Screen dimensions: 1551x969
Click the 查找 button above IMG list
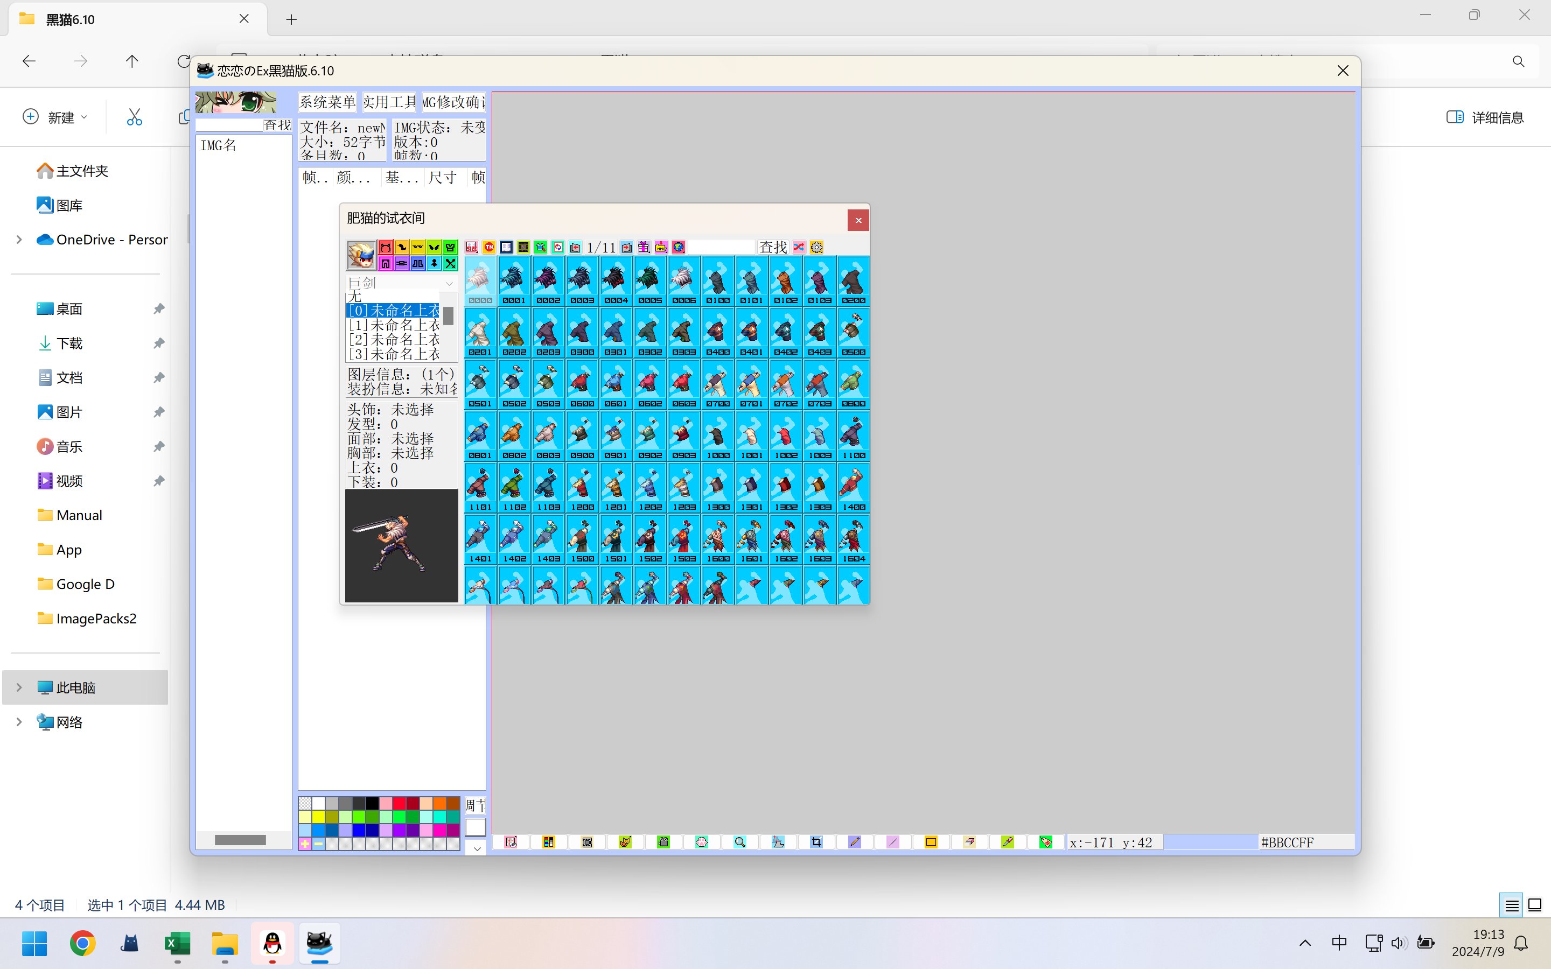(x=277, y=125)
